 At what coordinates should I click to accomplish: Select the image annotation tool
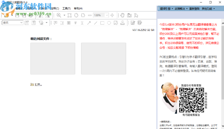click(116, 23)
